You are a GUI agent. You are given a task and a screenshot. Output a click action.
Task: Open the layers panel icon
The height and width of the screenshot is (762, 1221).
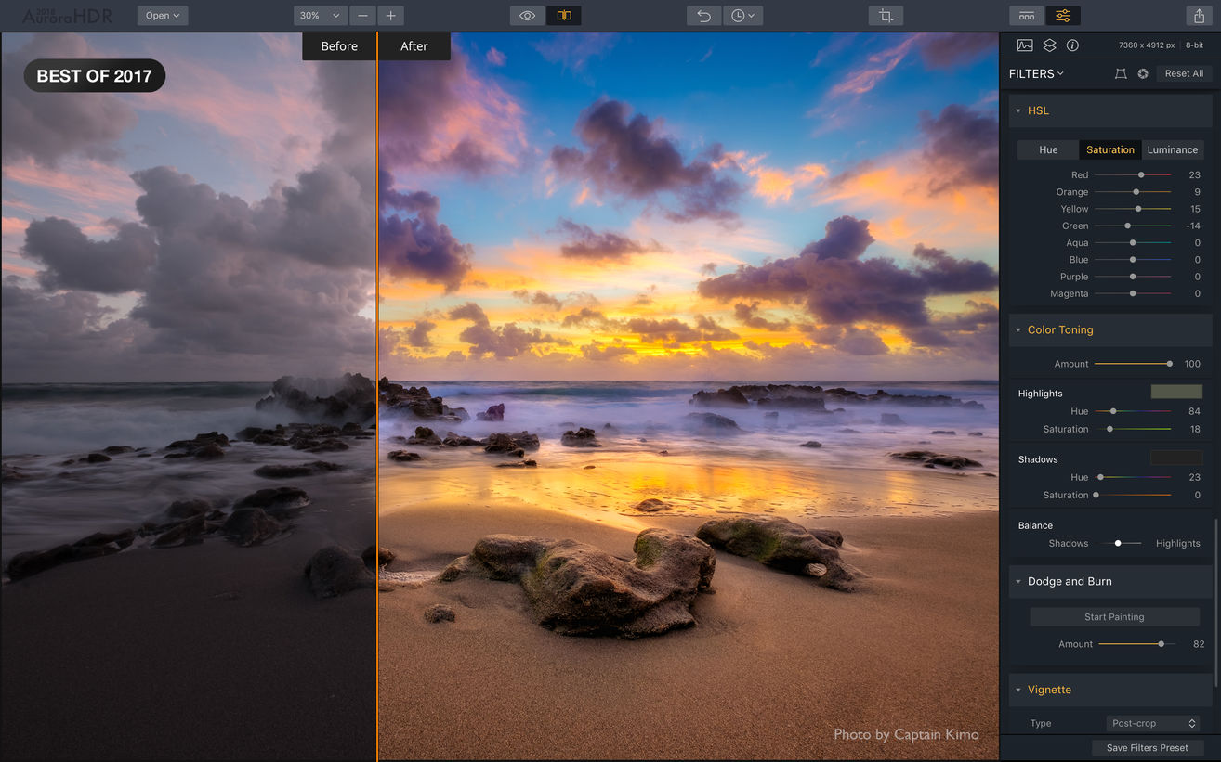[1049, 45]
